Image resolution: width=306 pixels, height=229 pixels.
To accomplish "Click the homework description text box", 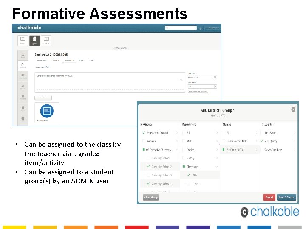I will [110, 82].
